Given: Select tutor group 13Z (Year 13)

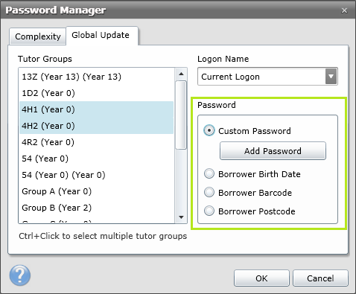Looking at the screenshot, I should (97, 77).
